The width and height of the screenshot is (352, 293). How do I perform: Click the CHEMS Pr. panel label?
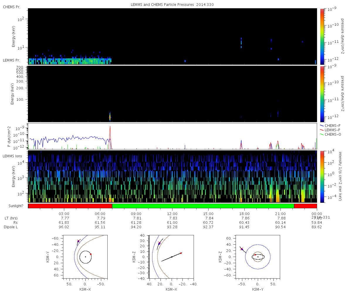11,7
